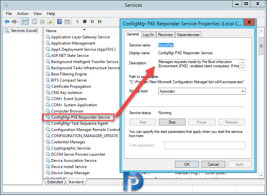Click the gear icon beside CNG Key Isolation

click(48, 93)
